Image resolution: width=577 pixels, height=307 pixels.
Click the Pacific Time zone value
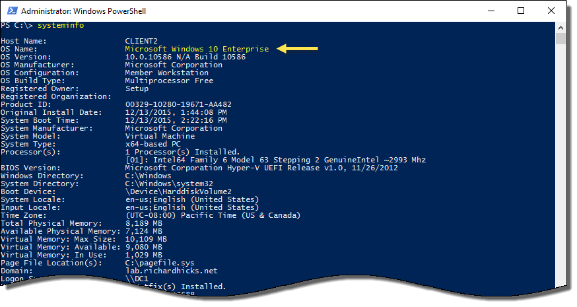pos(213,215)
